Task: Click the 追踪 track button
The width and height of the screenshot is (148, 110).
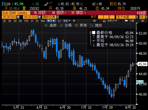Action: click(x=51, y=25)
